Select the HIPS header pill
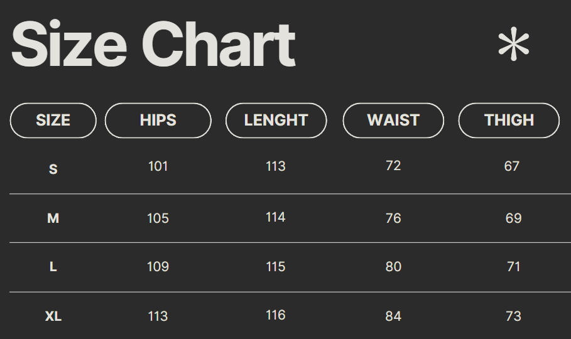 pyautogui.click(x=158, y=121)
